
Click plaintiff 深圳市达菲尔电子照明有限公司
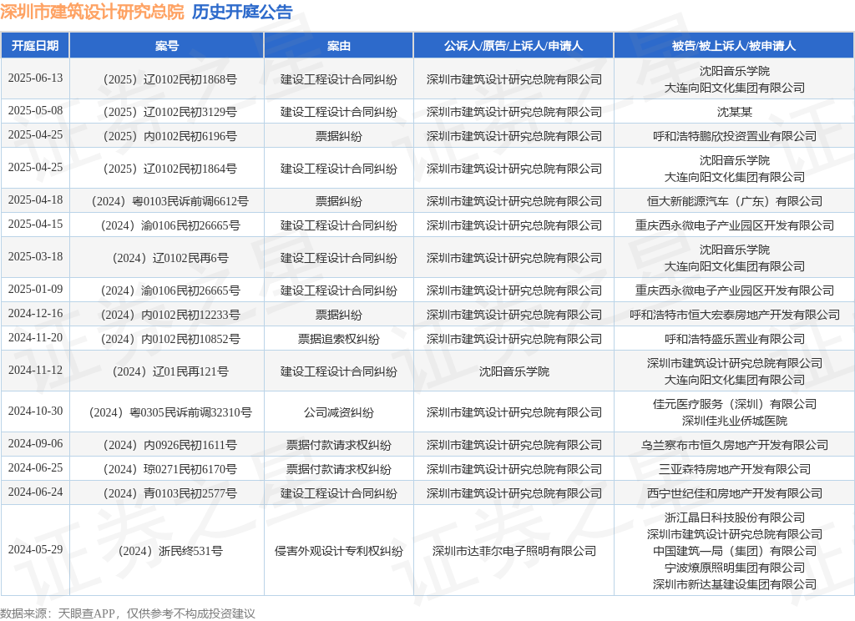[x=514, y=551]
